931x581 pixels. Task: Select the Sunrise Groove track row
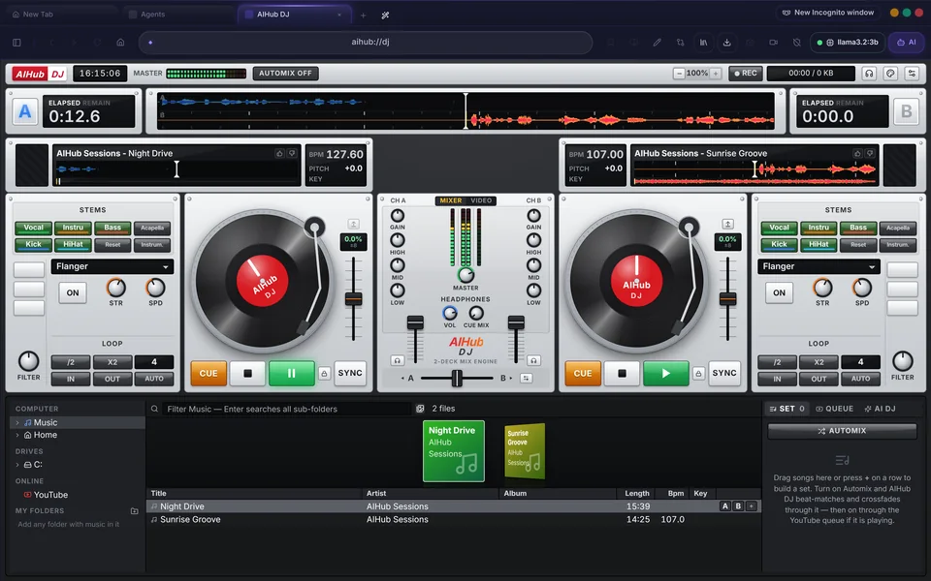(x=454, y=519)
